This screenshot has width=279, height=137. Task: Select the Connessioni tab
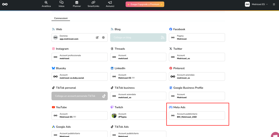(61, 18)
